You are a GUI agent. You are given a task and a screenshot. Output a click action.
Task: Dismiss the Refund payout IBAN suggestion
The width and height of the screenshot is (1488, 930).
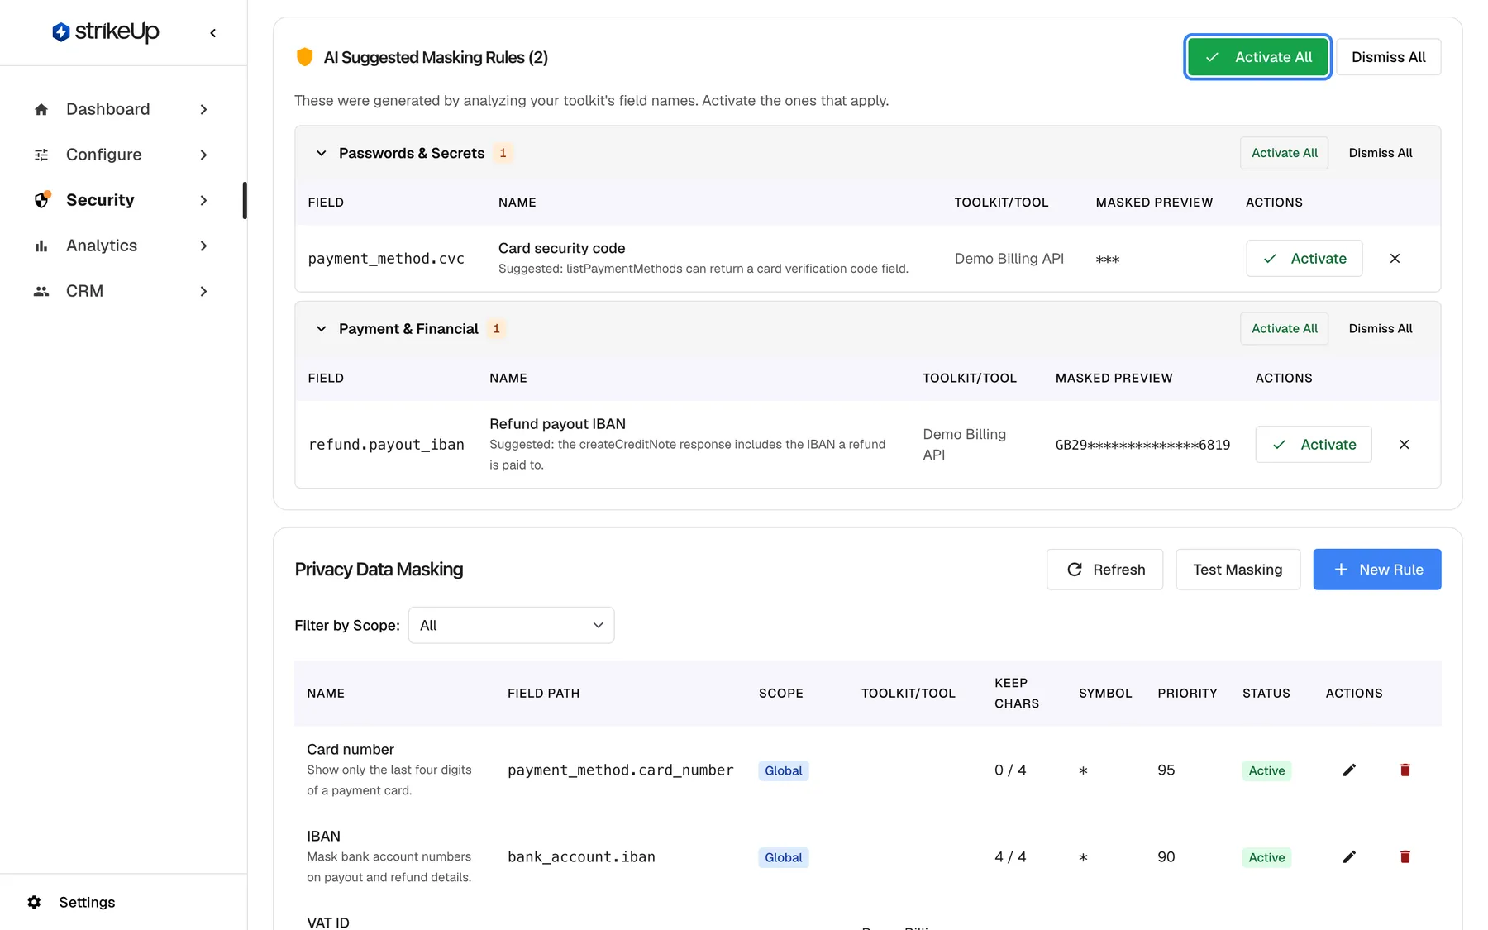pos(1404,445)
